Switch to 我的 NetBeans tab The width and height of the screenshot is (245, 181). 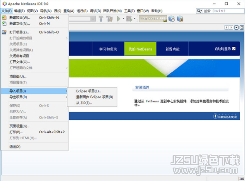tap(140, 49)
